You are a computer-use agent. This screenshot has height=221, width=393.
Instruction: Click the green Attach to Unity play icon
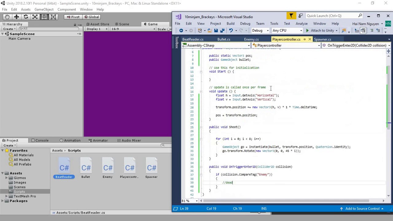point(307,30)
